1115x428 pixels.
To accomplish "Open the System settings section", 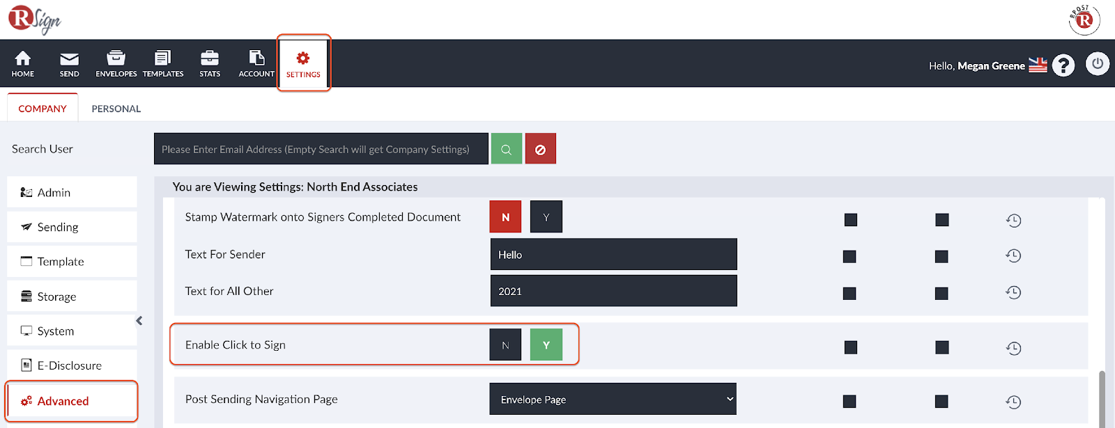I will tap(72, 331).
